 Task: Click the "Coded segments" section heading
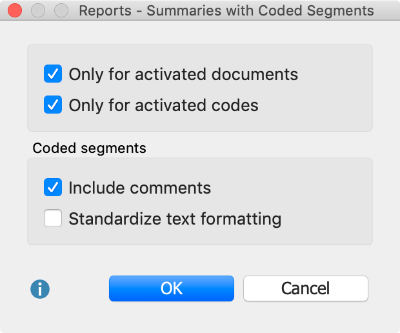point(89,148)
